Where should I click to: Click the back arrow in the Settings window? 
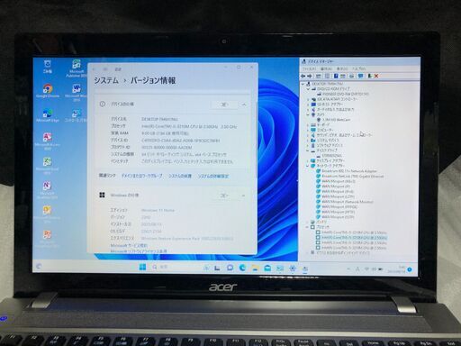pos(94,69)
